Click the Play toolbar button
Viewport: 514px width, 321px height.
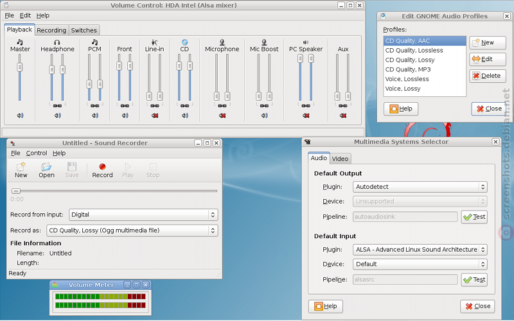pyautogui.click(x=128, y=170)
